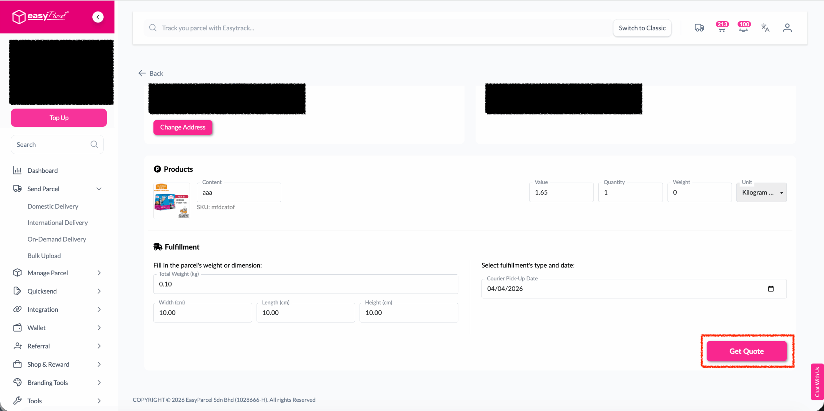Viewport: 824px width, 411px height.
Task: Click the delivery truck icon in header
Action: [699, 28]
